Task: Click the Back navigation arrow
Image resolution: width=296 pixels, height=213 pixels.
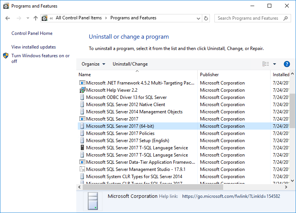Action: point(8,18)
